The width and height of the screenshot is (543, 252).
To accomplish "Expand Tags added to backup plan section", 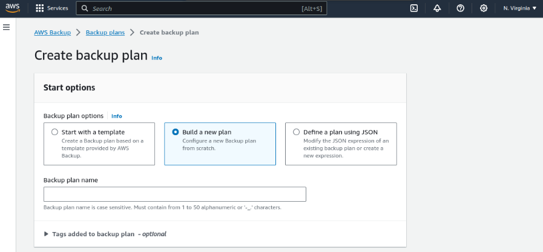I will point(105,234).
